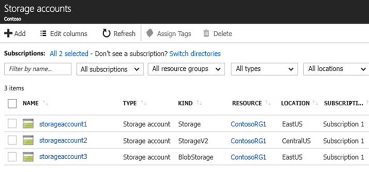Click the Add plus icon
369x172 pixels.
tap(8, 34)
